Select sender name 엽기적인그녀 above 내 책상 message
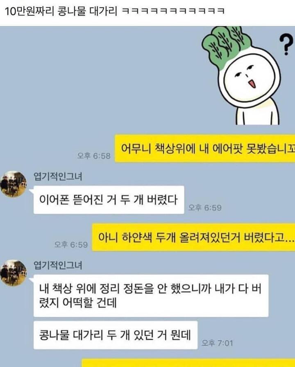Screen dimensions: 295x367 (x=58, y=265)
